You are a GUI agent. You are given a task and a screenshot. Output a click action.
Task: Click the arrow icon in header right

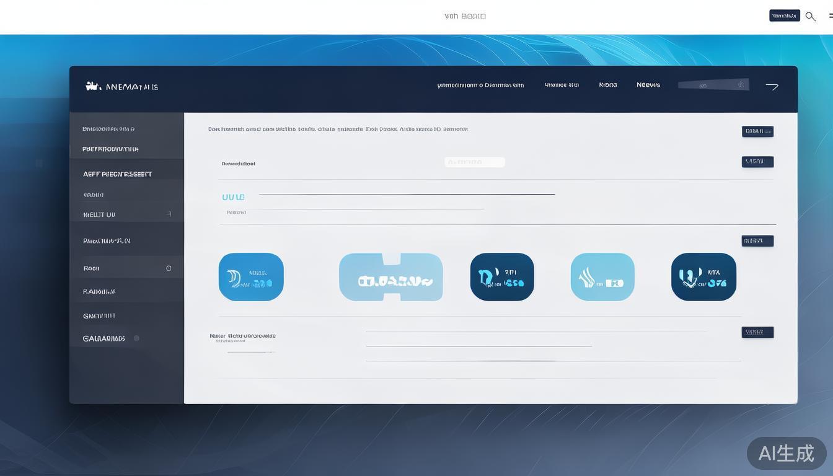[772, 86]
